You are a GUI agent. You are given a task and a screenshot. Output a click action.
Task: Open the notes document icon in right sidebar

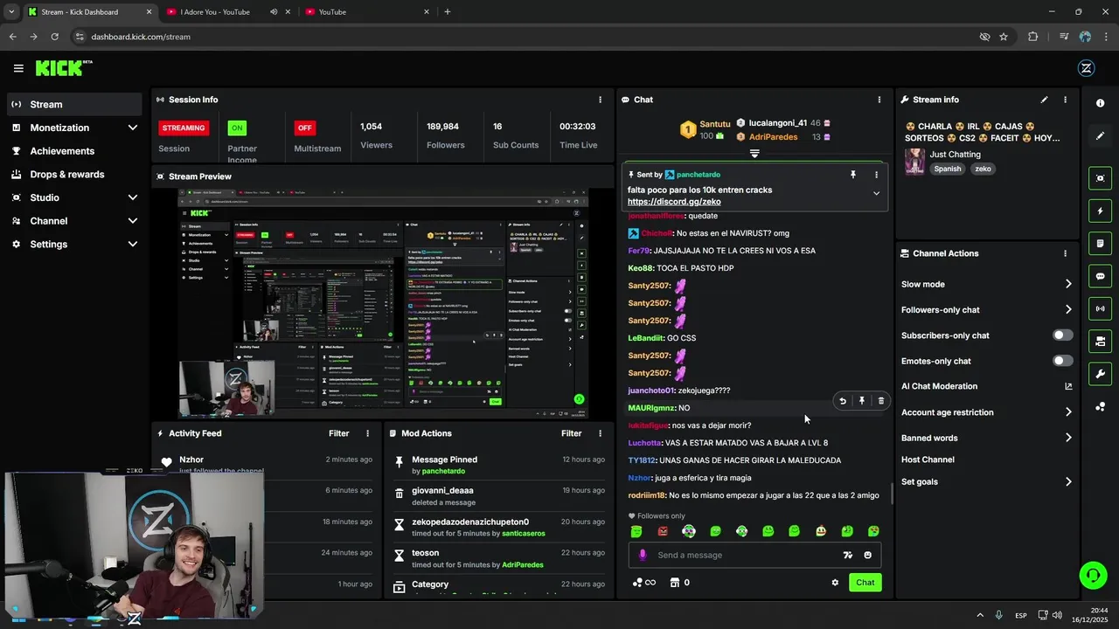tap(1100, 244)
